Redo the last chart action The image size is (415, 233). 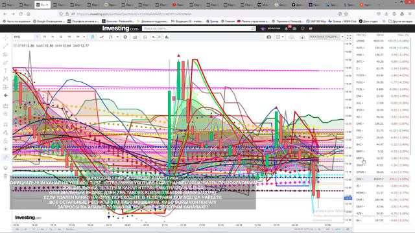160,37
